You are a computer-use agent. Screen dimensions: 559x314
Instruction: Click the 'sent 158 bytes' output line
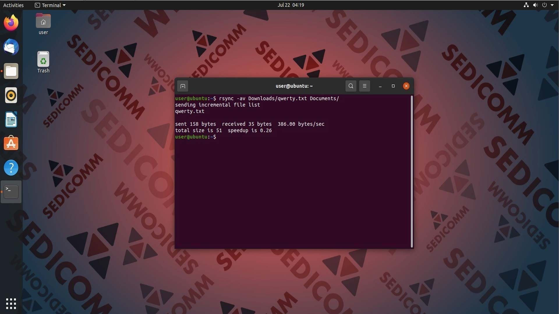(x=250, y=124)
